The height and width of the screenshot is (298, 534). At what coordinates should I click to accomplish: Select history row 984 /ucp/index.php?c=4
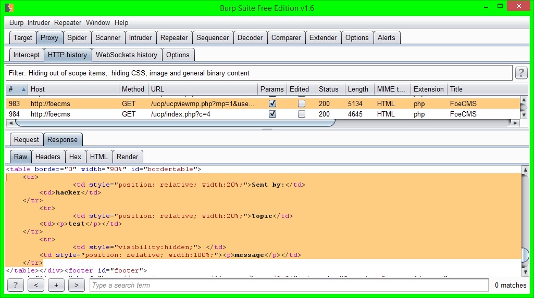263,114
